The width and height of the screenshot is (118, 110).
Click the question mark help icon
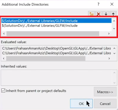click(98, 4)
